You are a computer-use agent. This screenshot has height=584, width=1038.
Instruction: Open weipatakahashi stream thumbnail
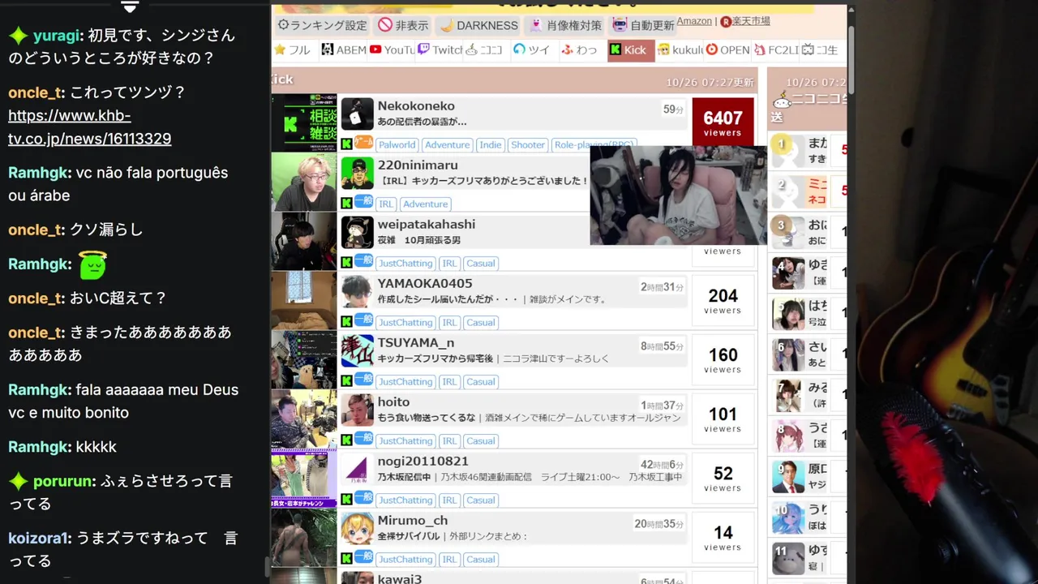(304, 242)
